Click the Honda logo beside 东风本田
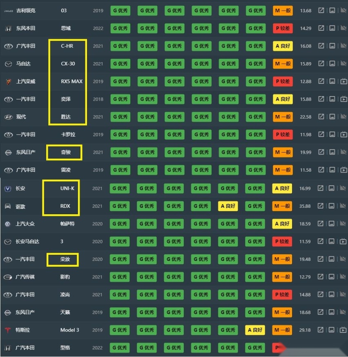The image size is (348, 357). pyautogui.click(x=8, y=29)
